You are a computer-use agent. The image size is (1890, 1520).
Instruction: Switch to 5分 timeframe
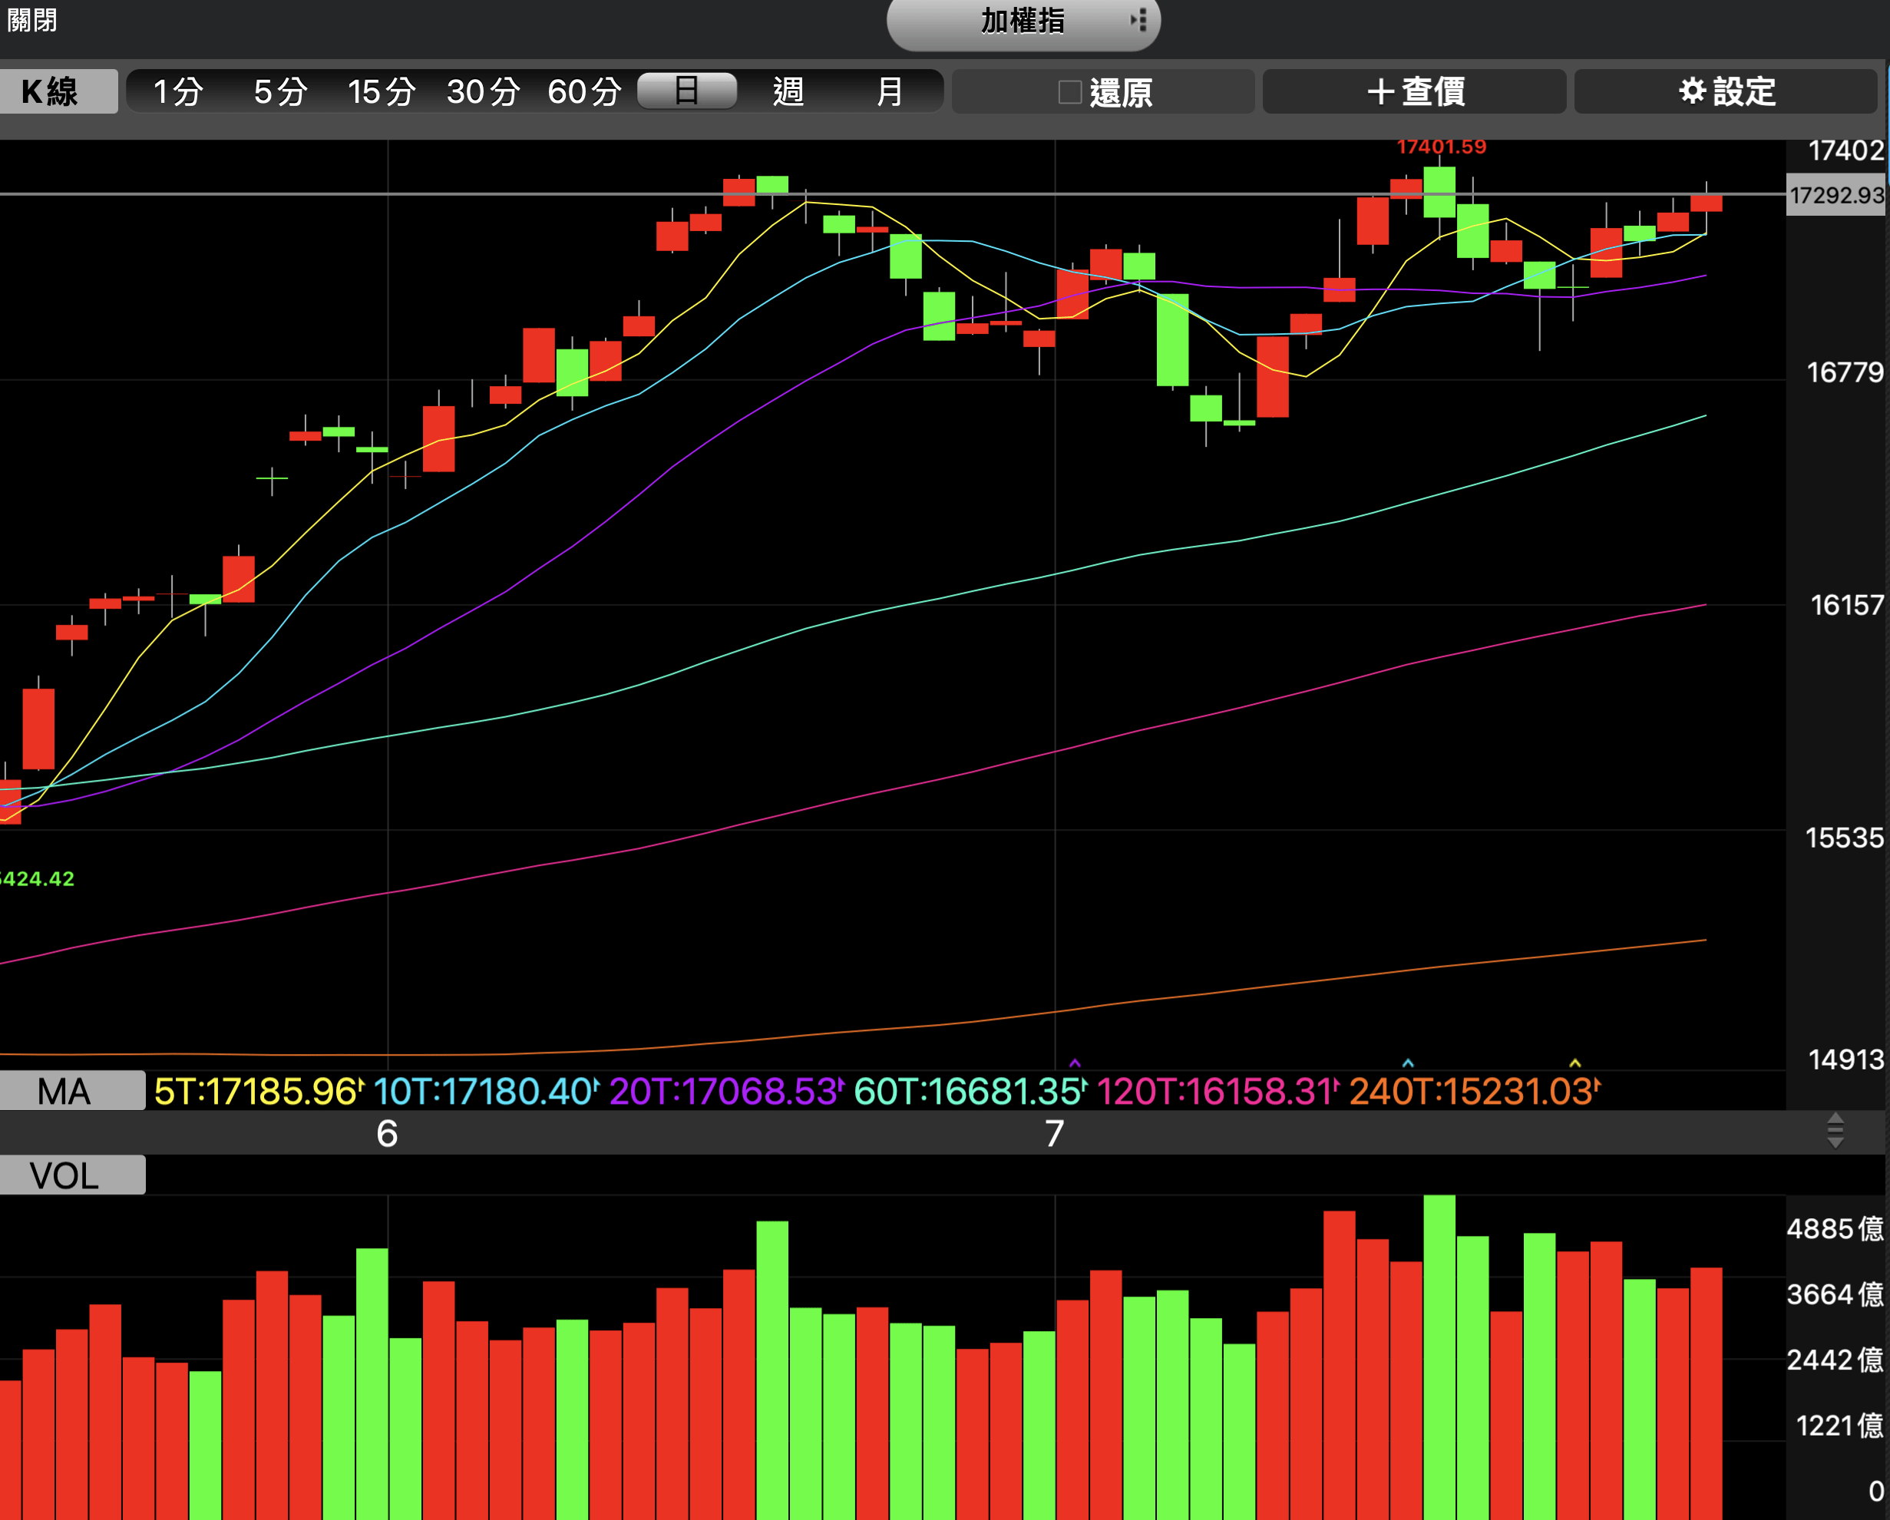[280, 91]
